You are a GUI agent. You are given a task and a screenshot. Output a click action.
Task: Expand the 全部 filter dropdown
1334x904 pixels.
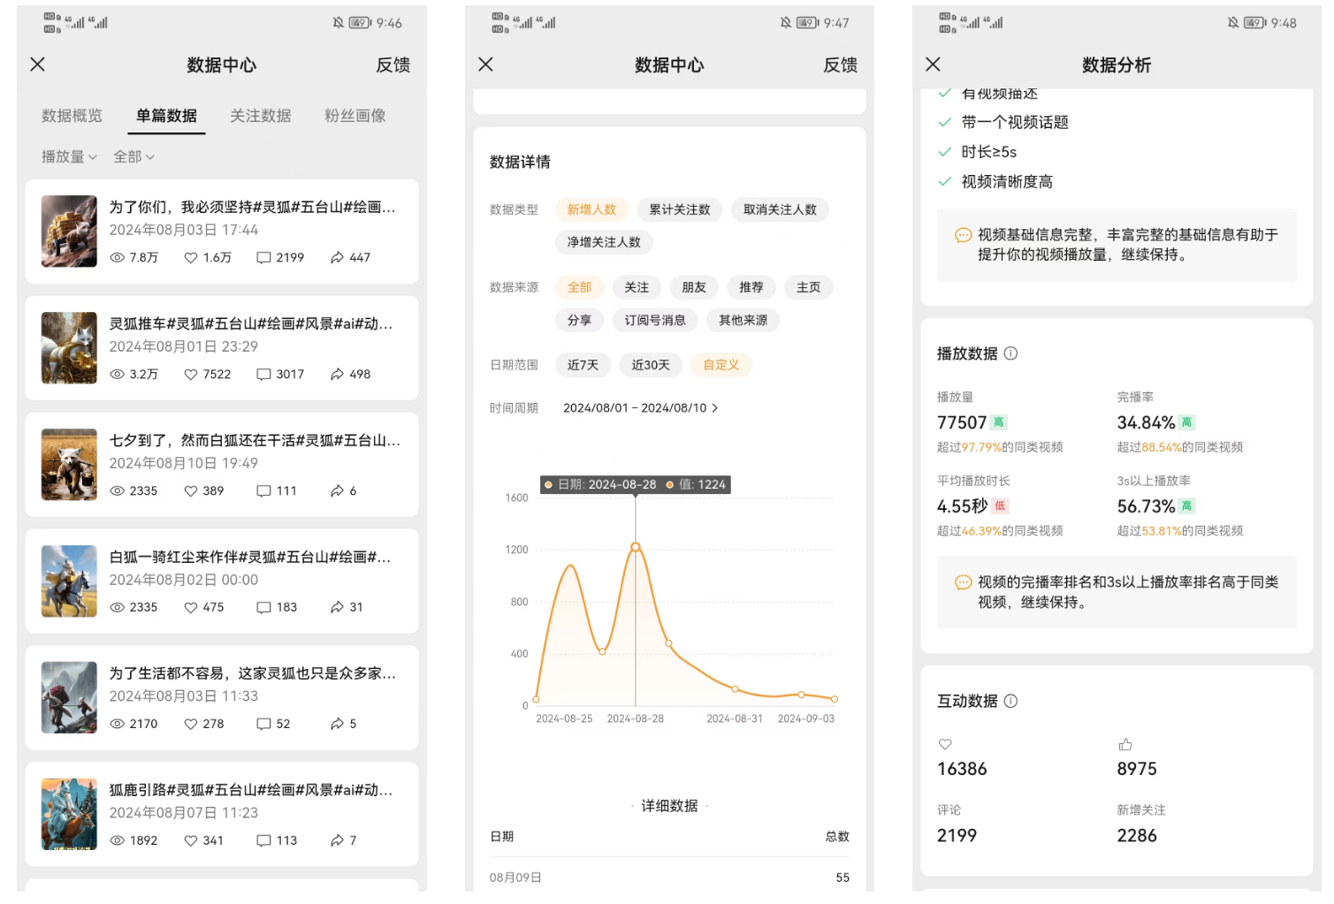133,156
